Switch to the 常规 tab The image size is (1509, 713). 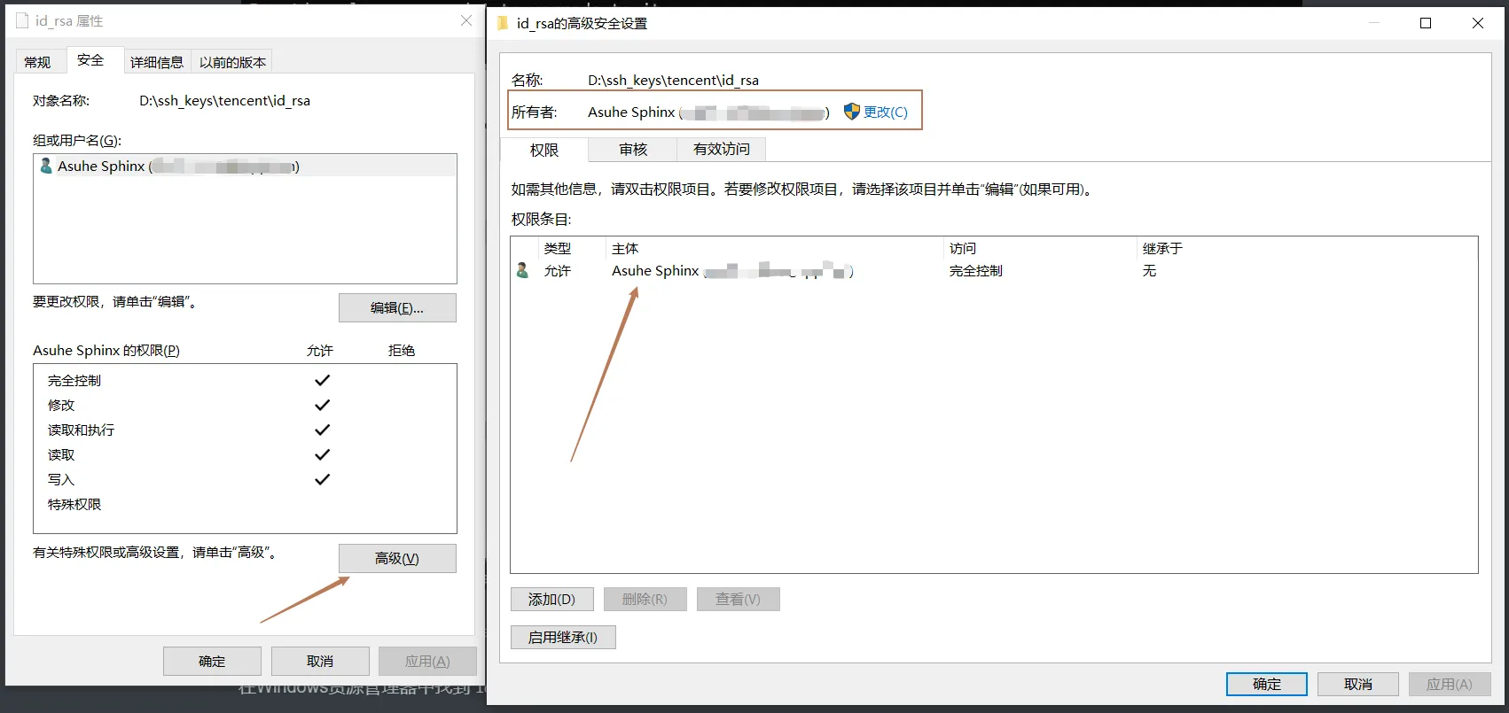pos(38,62)
